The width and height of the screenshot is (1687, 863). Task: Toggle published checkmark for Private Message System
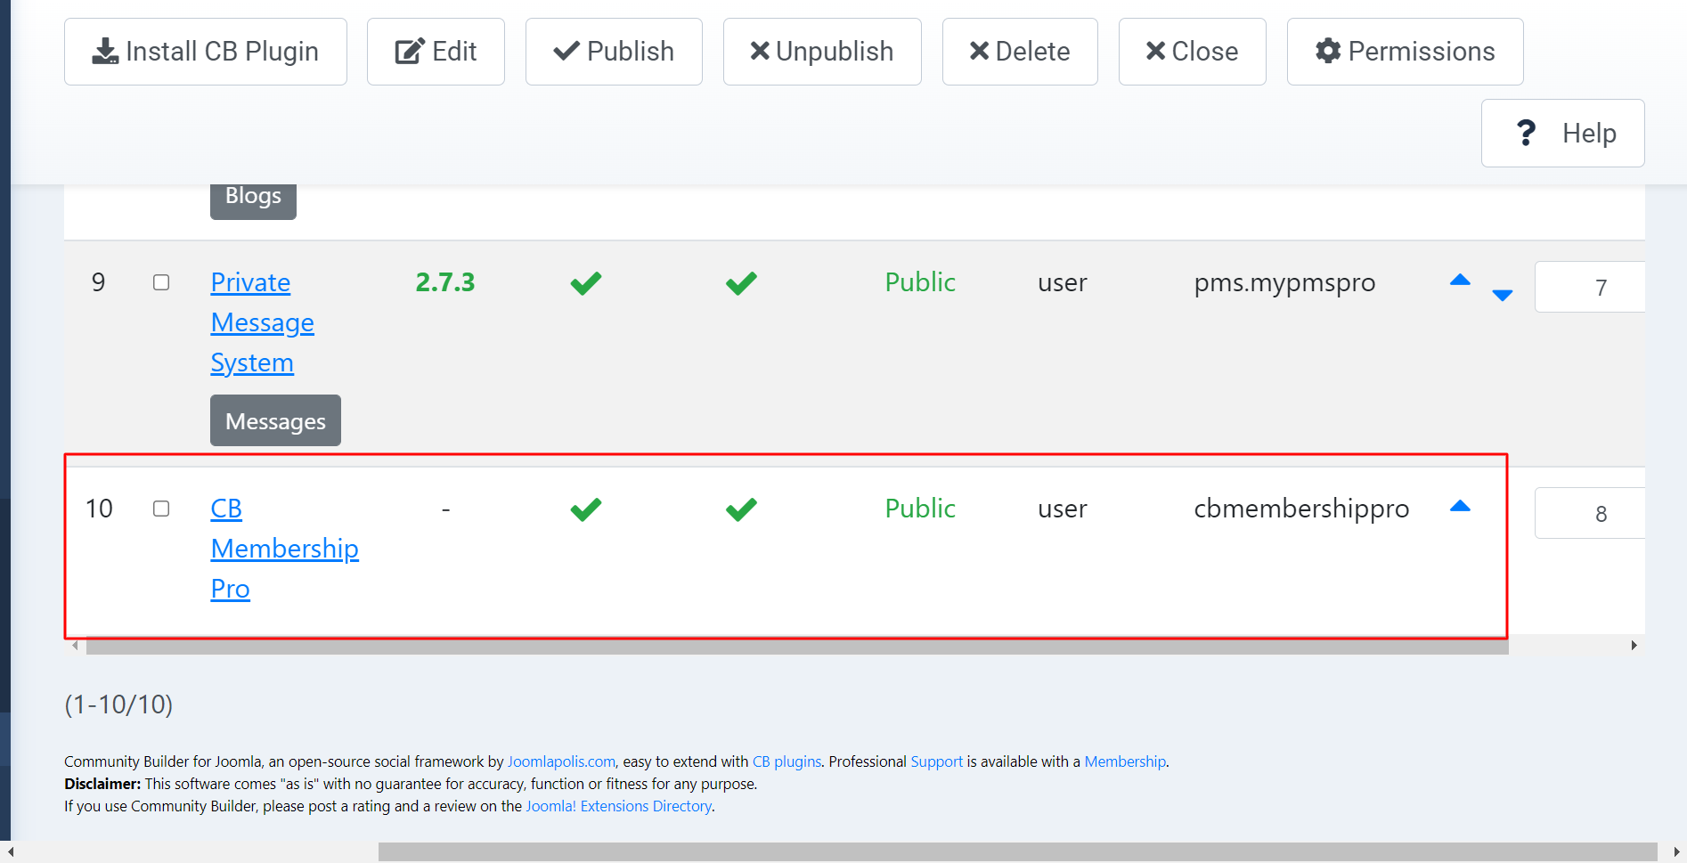click(x=741, y=283)
